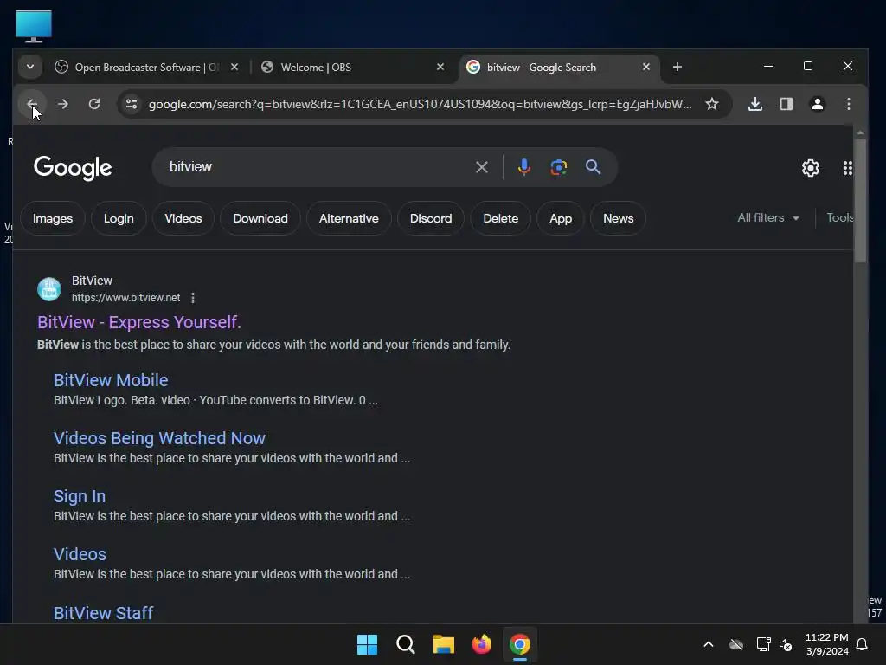Click the Chrome address bar URL
This screenshot has height=665, width=886.
pos(420,104)
